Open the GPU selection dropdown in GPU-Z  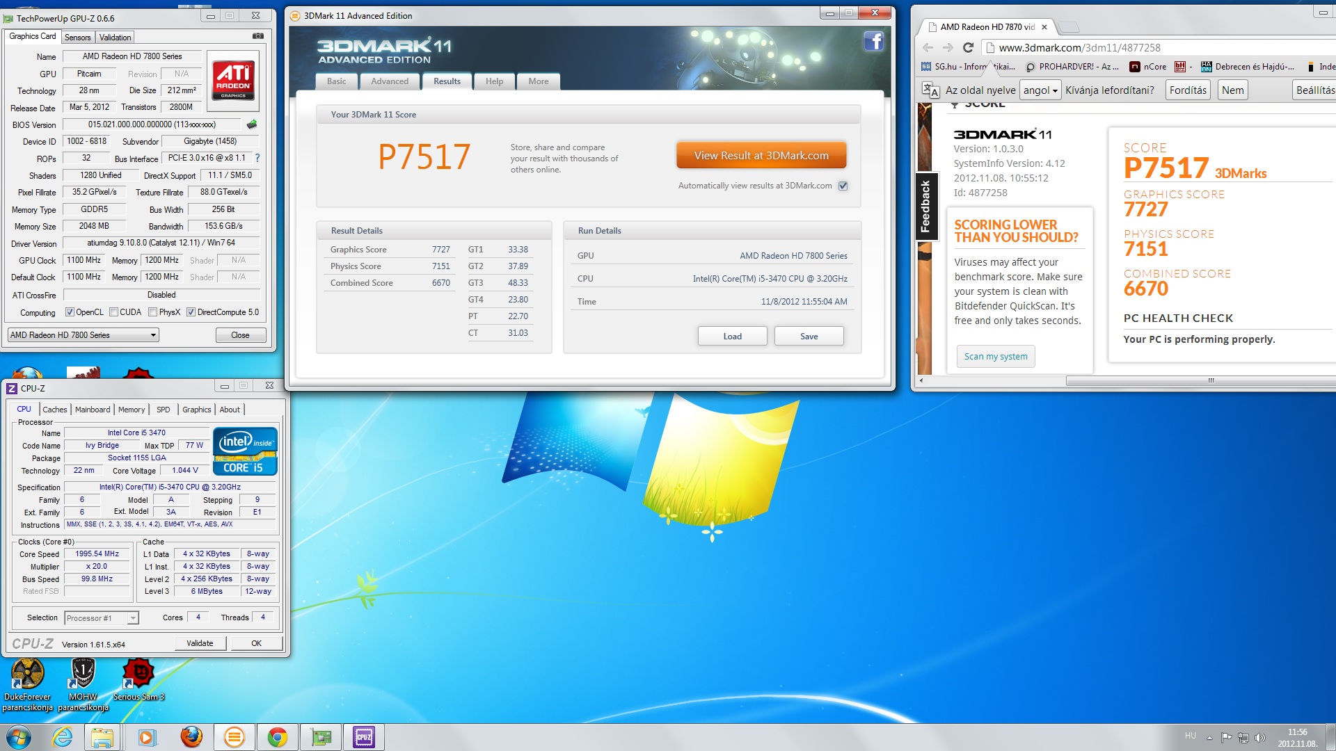click(83, 335)
